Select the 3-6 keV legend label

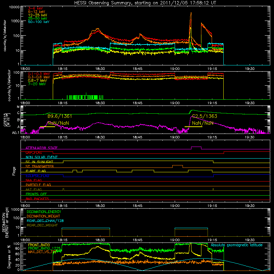(x=35, y=8)
